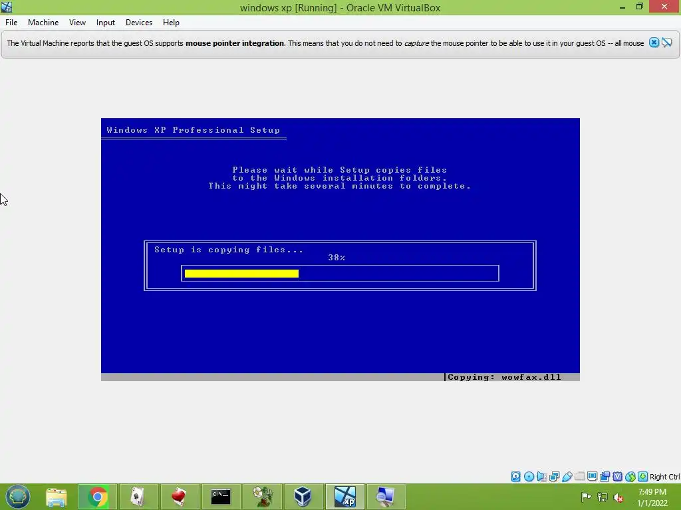Viewport: 681px width, 510px height.
Task: Click the shared folders indicator icon
Action: [x=579, y=477]
